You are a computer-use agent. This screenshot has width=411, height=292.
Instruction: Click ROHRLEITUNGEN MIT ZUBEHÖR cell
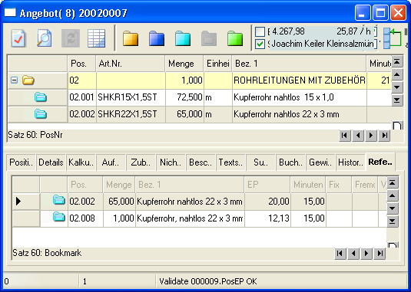[300, 80]
